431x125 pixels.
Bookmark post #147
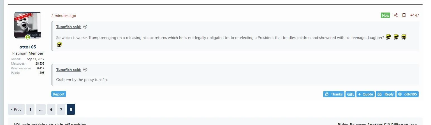(404, 15)
